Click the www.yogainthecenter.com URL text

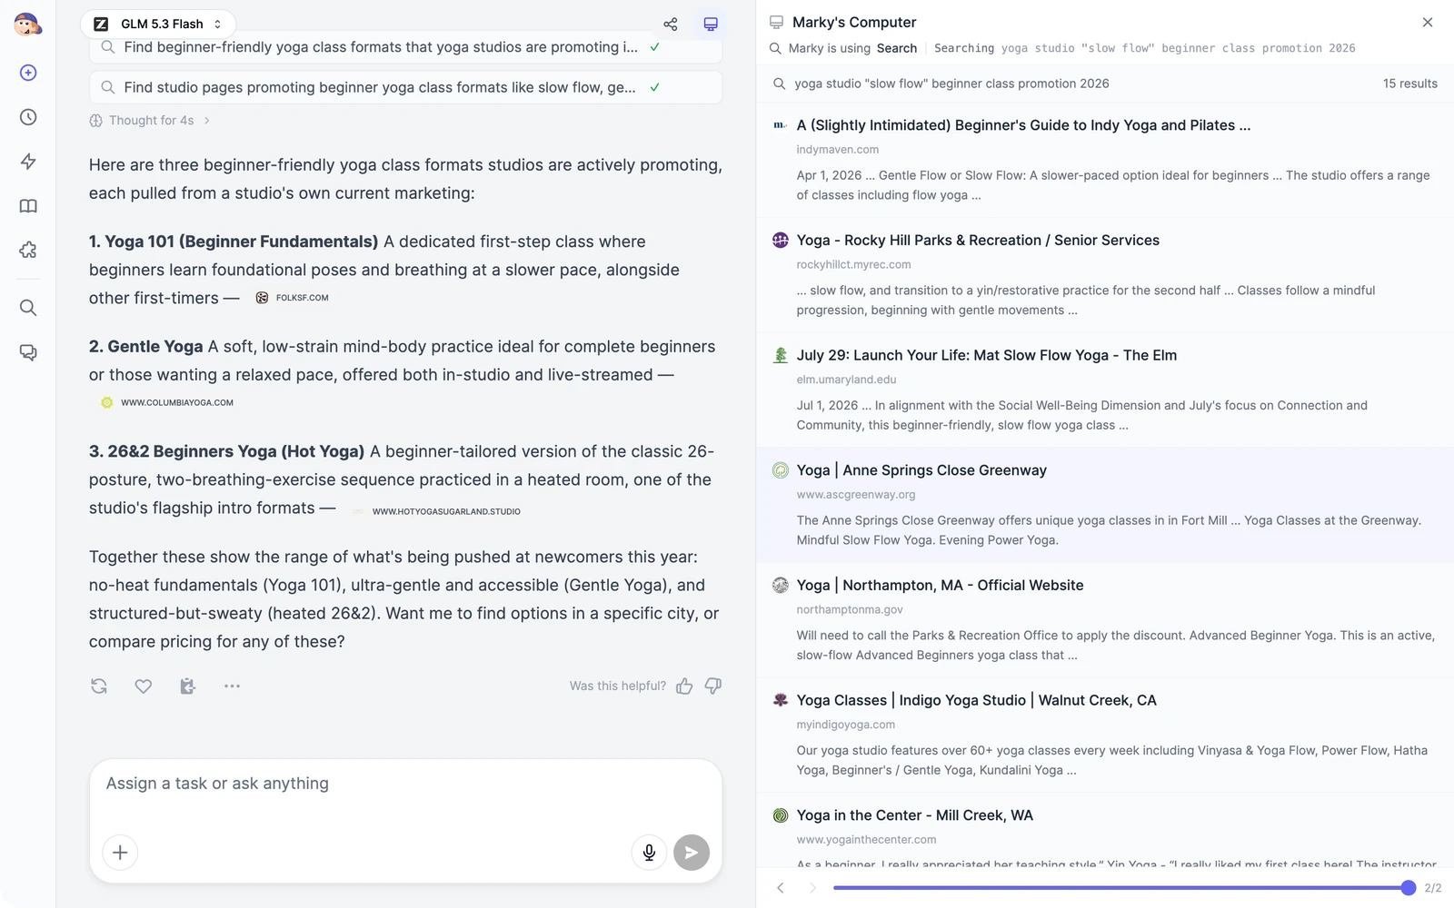click(x=866, y=840)
